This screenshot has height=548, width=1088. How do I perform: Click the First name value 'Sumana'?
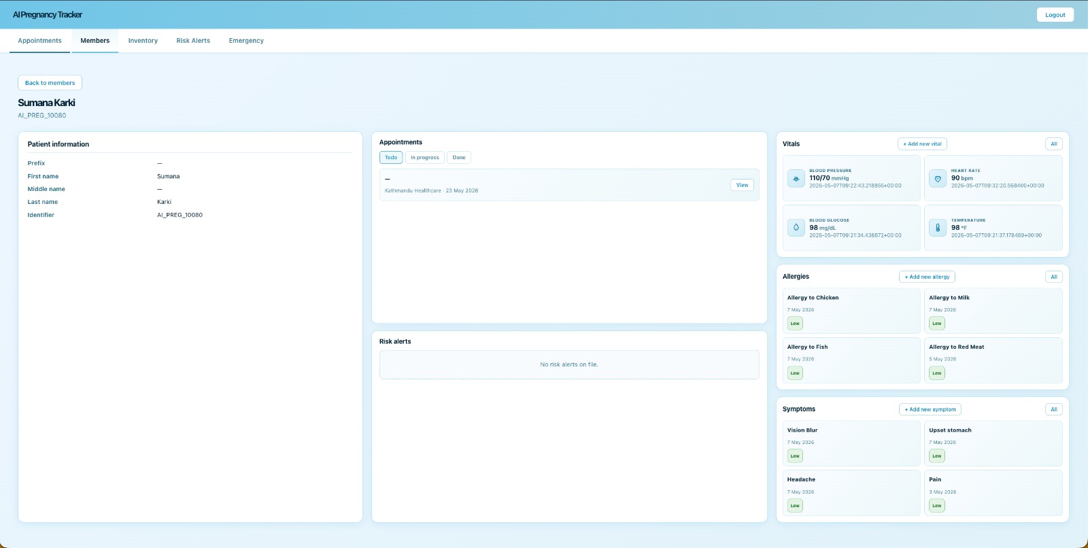tap(169, 177)
